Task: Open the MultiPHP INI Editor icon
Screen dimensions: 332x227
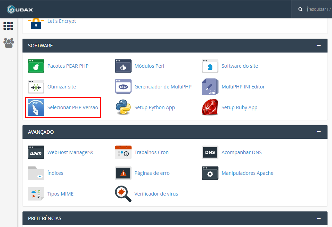Action: pos(210,87)
